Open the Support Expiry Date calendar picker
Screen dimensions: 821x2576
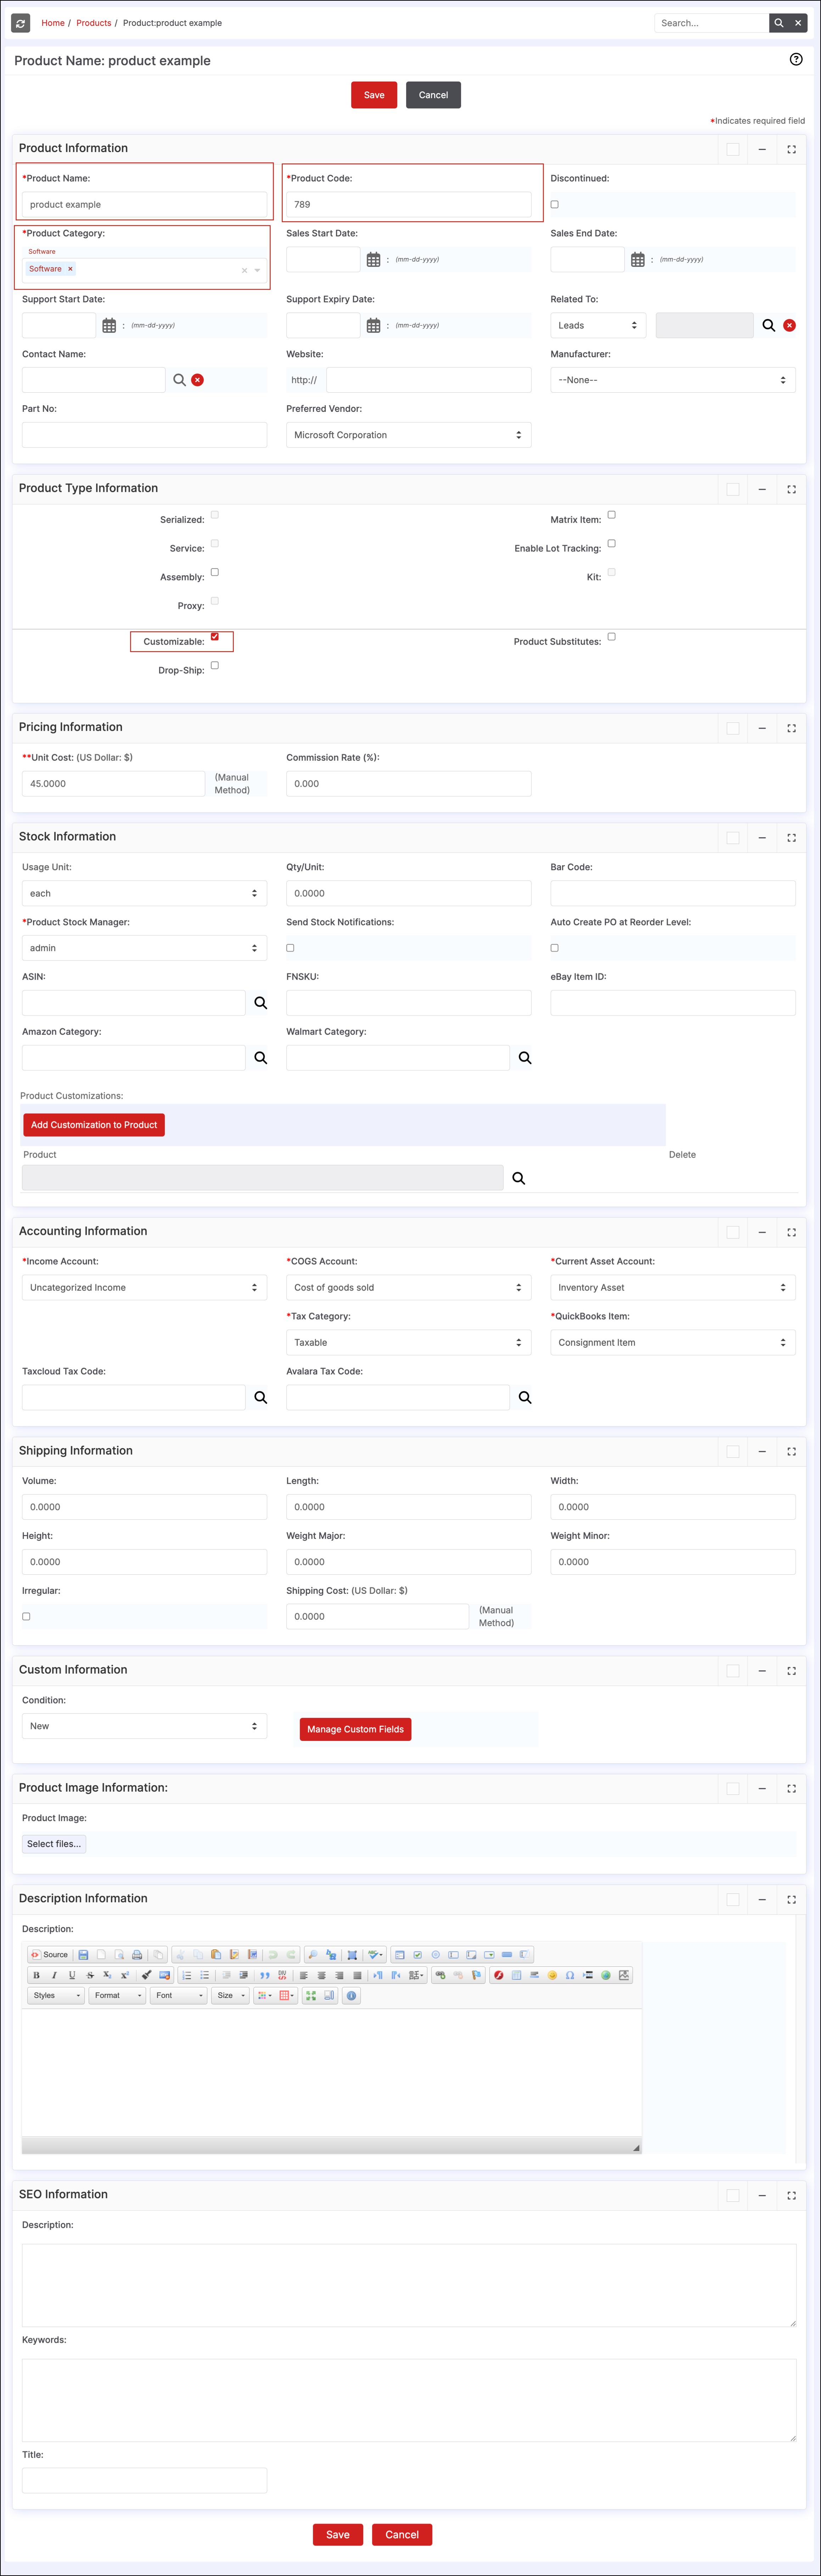click(x=373, y=325)
